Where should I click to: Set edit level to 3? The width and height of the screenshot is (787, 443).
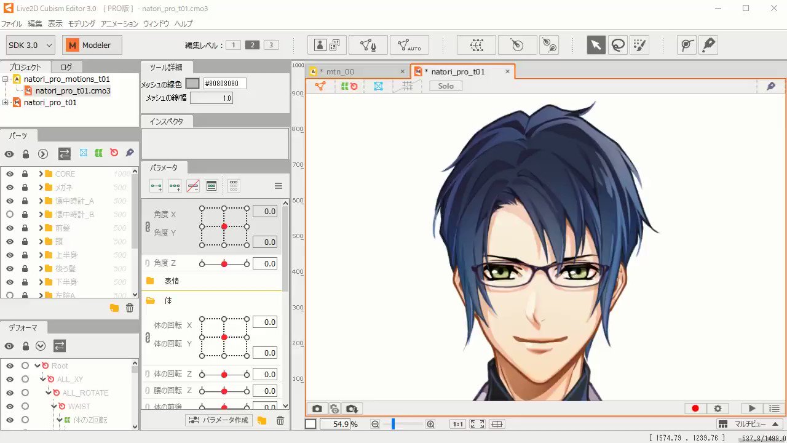coord(271,45)
